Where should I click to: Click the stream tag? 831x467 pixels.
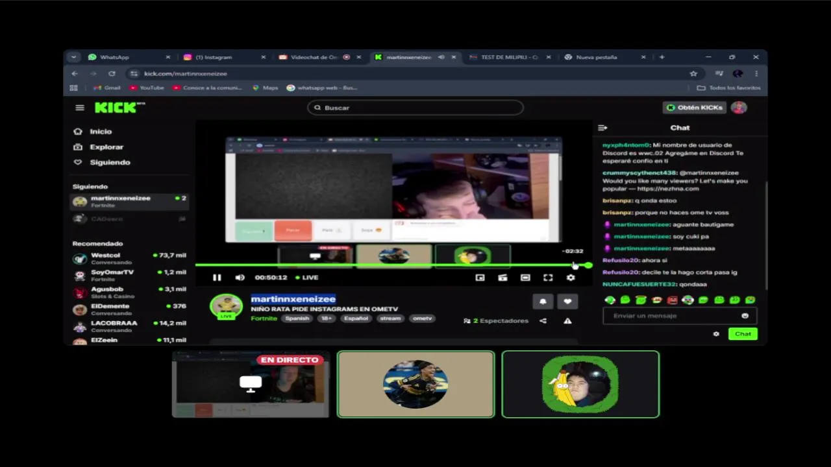click(x=390, y=318)
